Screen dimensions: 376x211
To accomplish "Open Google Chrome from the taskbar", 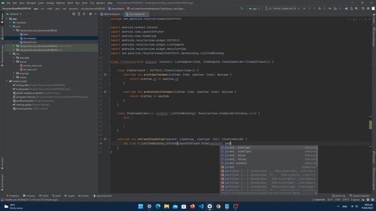I will tap(218, 206).
